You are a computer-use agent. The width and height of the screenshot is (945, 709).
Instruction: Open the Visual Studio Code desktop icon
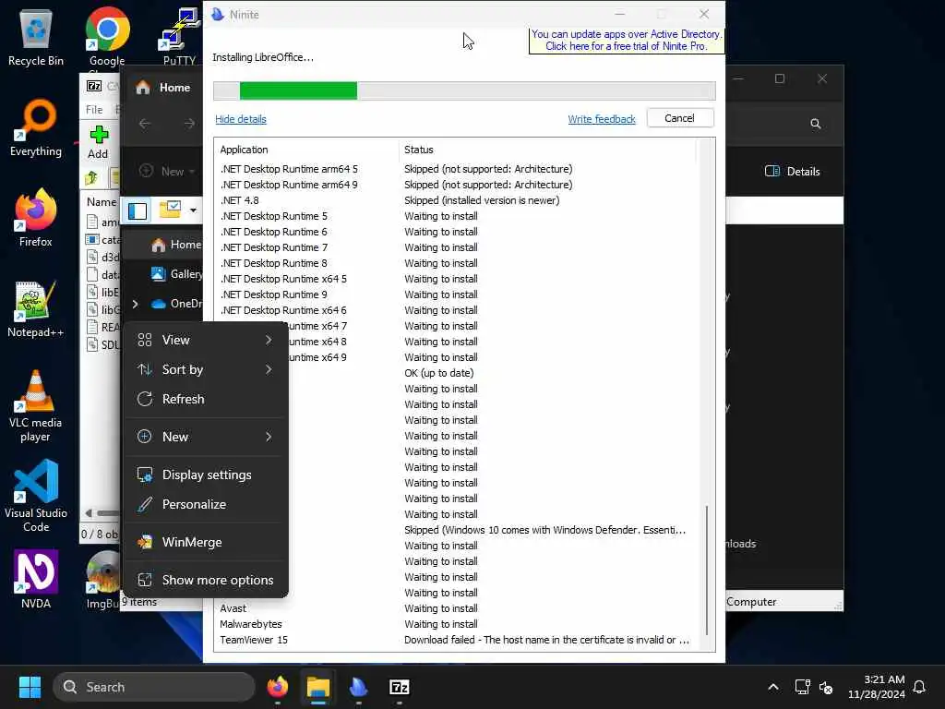tap(36, 496)
